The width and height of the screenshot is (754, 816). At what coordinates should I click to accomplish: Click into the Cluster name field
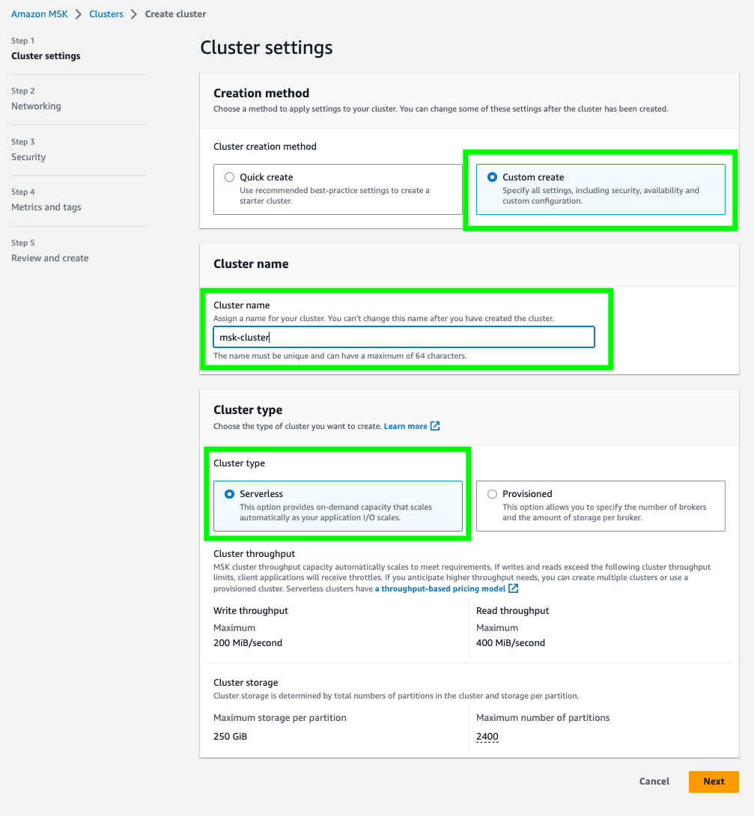tap(404, 337)
